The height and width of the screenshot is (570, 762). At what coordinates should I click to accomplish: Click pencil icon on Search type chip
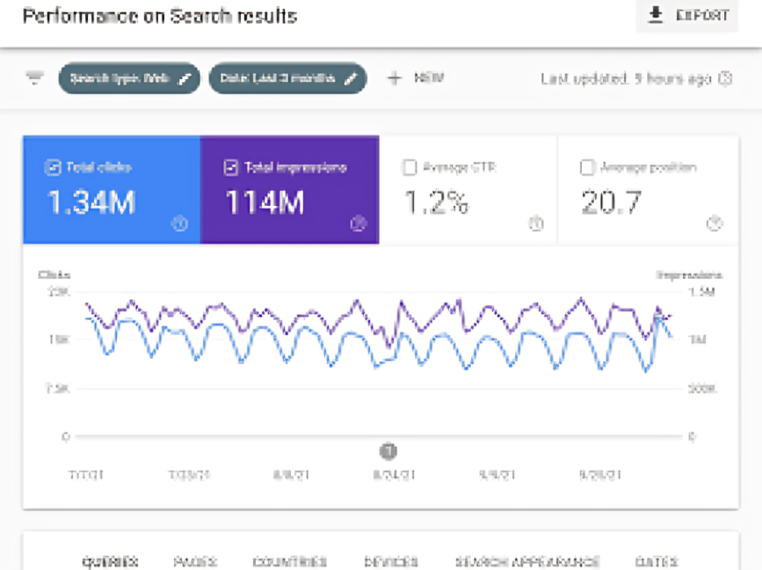[x=185, y=78]
